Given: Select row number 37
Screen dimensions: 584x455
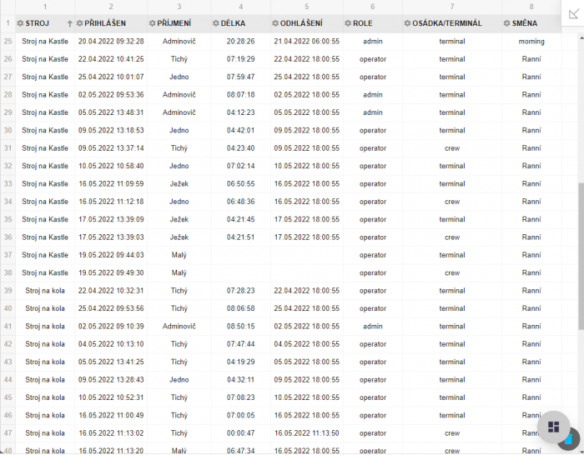Looking at the screenshot, I should pyautogui.click(x=8, y=255).
